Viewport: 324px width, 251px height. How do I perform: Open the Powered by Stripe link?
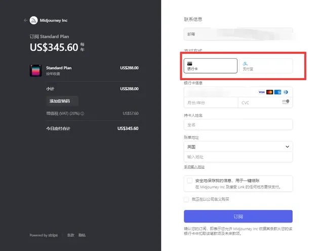[x=44, y=235]
